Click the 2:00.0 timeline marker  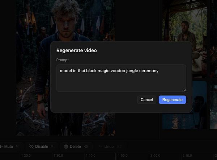155,156
